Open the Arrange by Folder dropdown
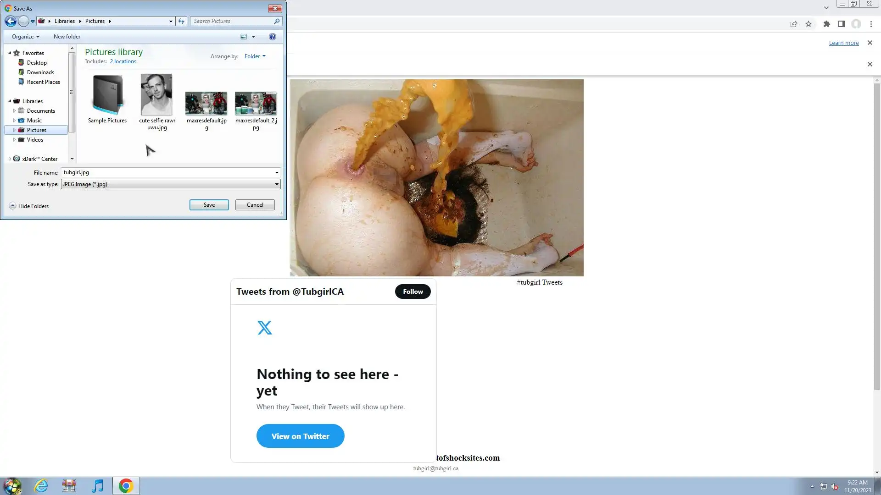Image resolution: width=881 pixels, height=495 pixels. tap(255, 56)
